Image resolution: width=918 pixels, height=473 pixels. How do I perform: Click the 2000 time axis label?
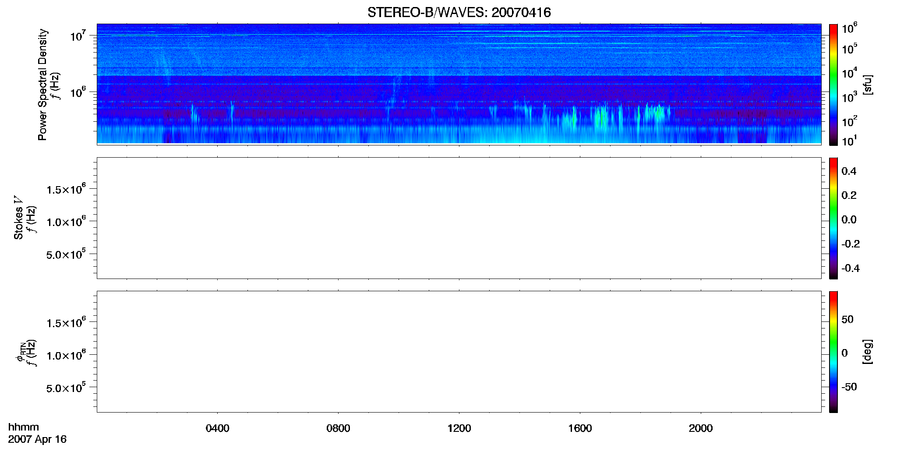pyautogui.click(x=701, y=428)
